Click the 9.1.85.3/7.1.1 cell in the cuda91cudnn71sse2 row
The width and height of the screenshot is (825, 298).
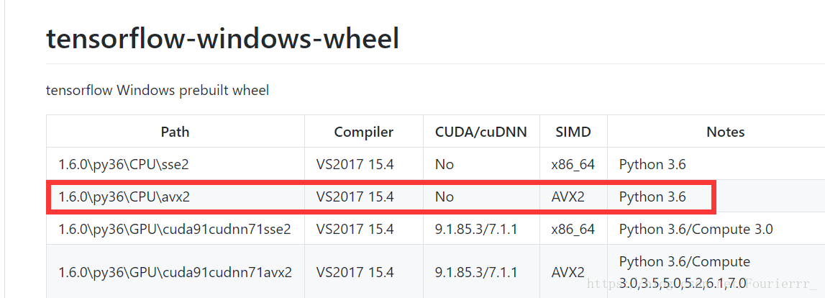coord(476,230)
